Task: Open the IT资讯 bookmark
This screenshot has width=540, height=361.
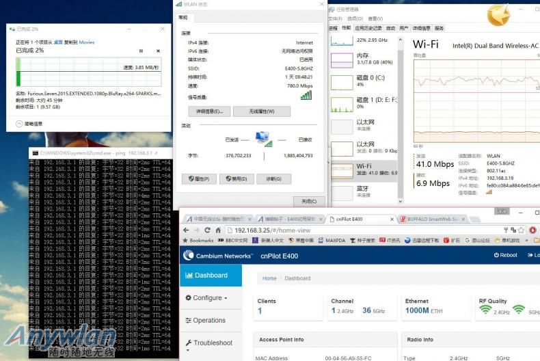Action: (x=390, y=241)
